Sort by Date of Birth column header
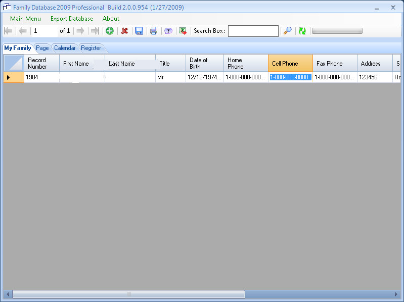 [205, 63]
